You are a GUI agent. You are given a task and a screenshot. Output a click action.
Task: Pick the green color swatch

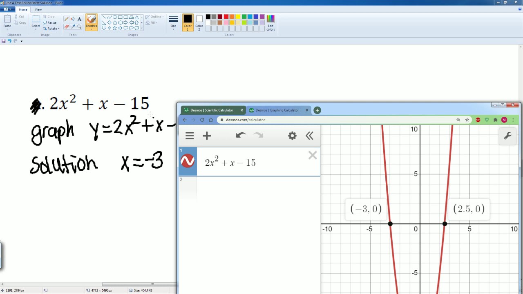pos(244,17)
